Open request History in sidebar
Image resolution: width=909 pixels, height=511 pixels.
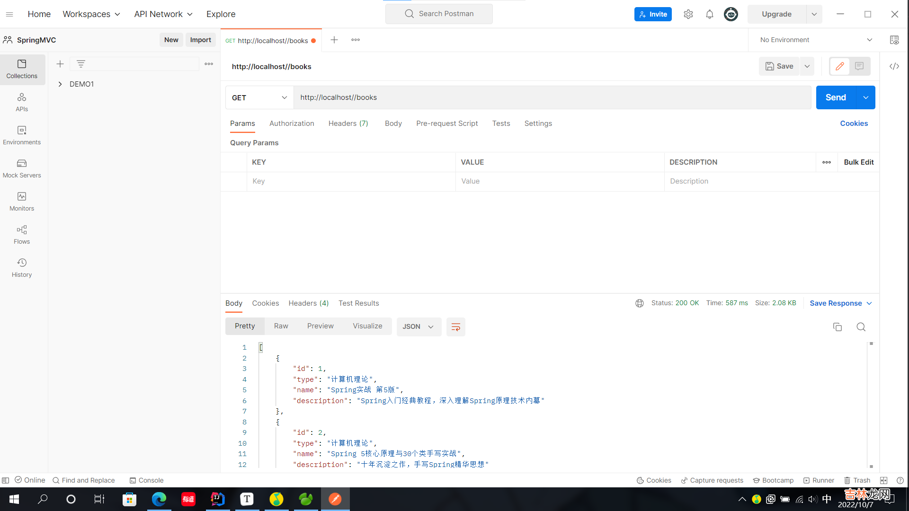(x=22, y=267)
